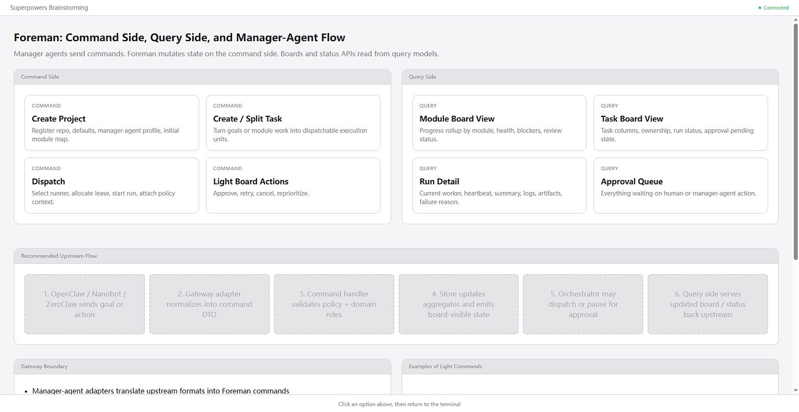Click the Gateway Boundary panel header
799x412 pixels.
click(x=203, y=366)
